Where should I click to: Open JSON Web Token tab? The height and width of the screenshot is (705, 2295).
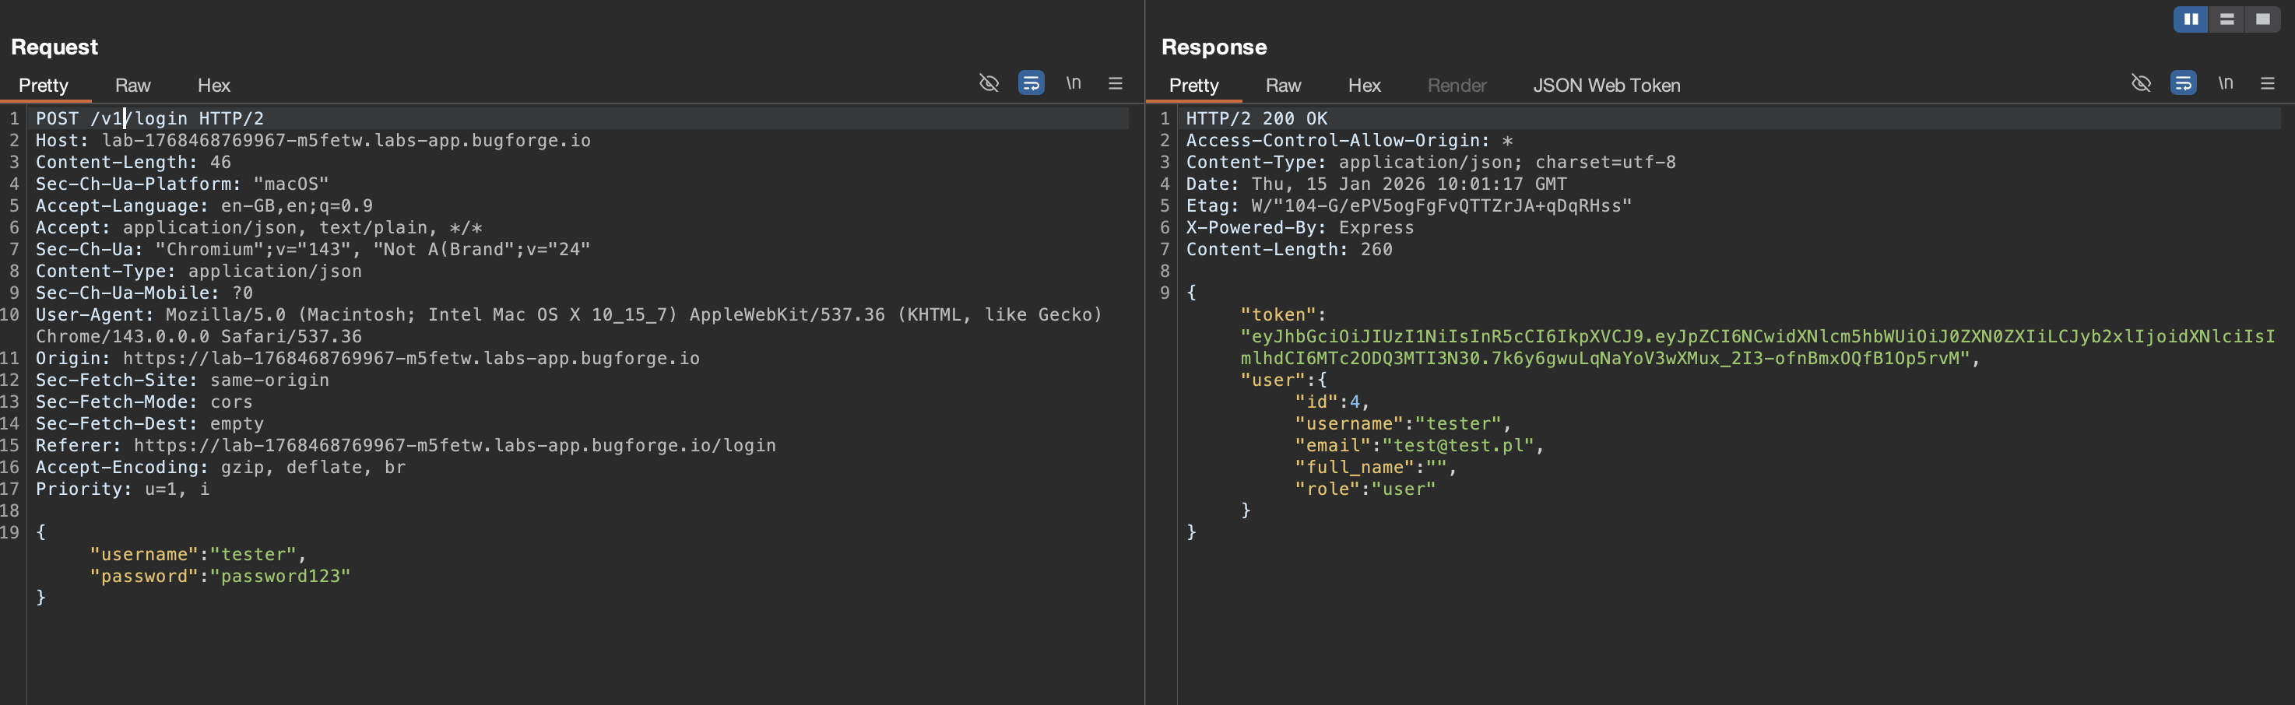pyautogui.click(x=1605, y=86)
